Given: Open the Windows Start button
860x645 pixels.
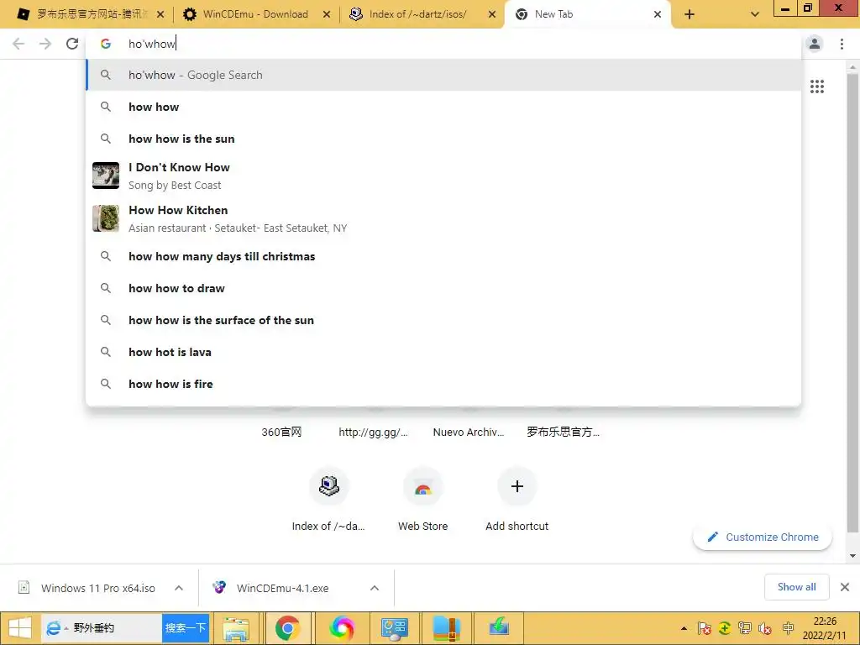Looking at the screenshot, I should click(x=20, y=628).
